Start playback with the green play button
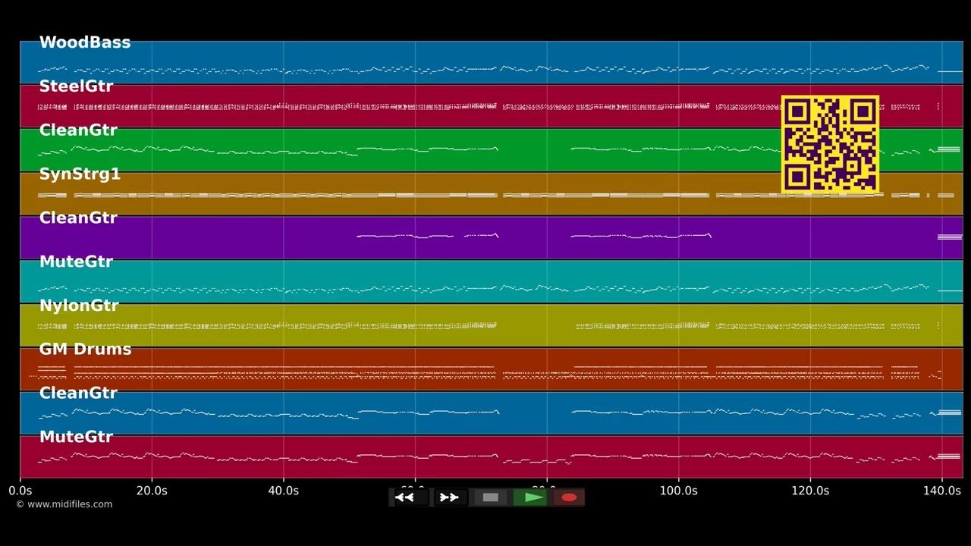The width and height of the screenshot is (971, 546). click(x=530, y=497)
